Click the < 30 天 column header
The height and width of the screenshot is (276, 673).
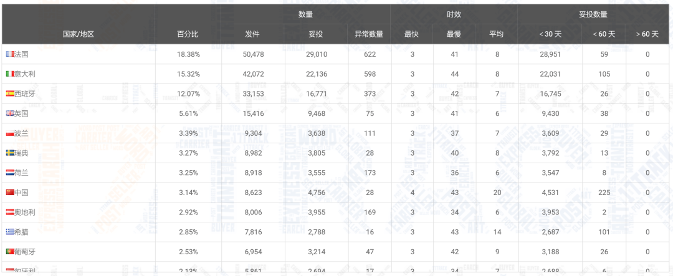point(550,34)
